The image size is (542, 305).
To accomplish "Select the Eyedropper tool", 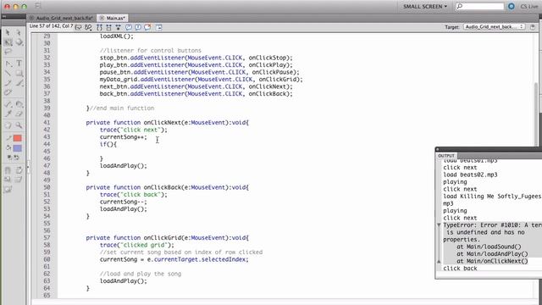I will 8,114.
